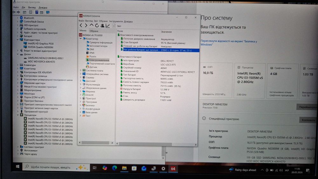Open Task View on taskbar

click(x=94, y=168)
